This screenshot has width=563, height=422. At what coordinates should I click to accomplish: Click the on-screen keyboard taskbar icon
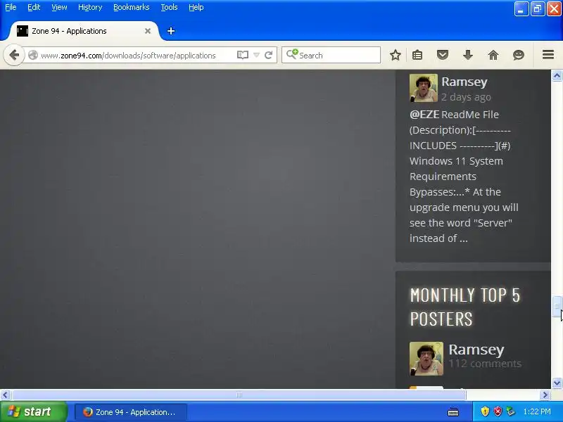[x=453, y=412]
